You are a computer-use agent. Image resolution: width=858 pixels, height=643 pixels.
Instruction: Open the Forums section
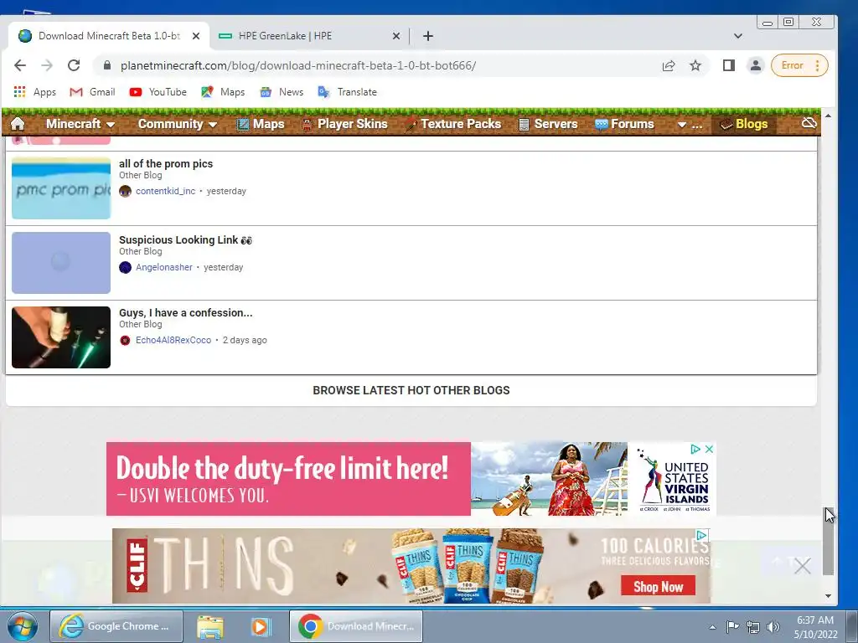(624, 124)
